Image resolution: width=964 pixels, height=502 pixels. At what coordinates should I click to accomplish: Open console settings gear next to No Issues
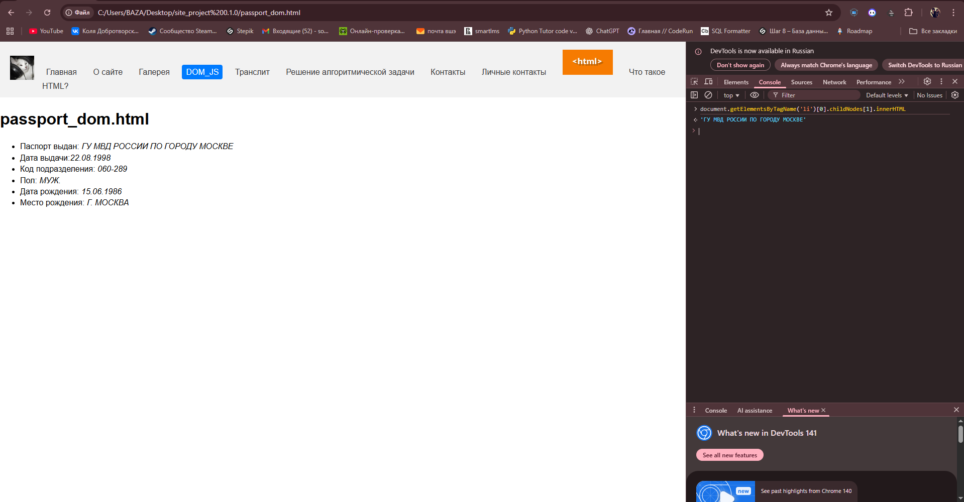955,95
